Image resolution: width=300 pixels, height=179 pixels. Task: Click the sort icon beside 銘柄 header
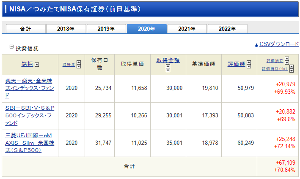(37, 65)
